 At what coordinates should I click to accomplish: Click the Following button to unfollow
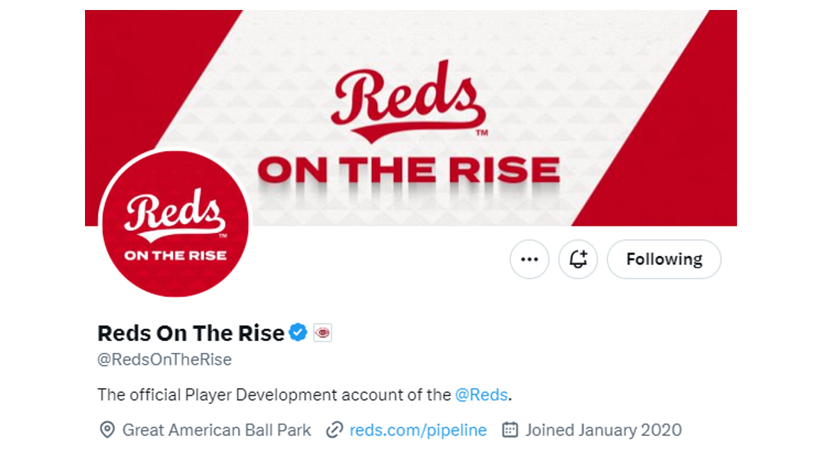click(664, 259)
